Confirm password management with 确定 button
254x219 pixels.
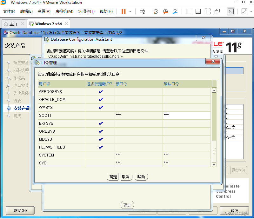113,177
